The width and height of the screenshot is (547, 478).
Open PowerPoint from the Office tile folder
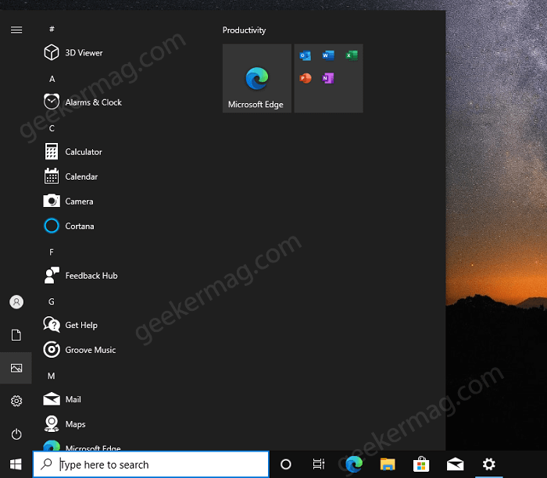(x=306, y=78)
